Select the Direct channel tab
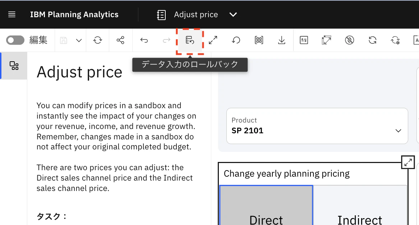Viewport: 419px width, 225px height. tap(266, 205)
